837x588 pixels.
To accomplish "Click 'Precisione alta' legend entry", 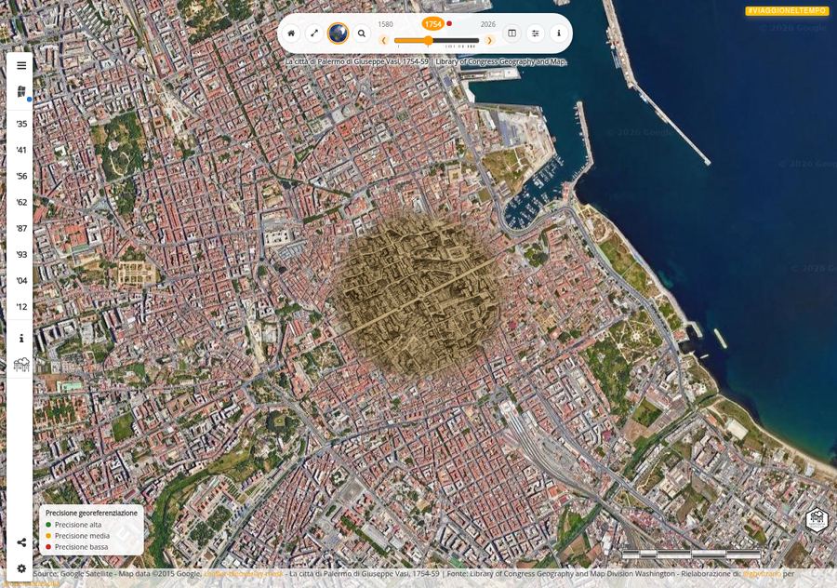I will tap(73, 525).
